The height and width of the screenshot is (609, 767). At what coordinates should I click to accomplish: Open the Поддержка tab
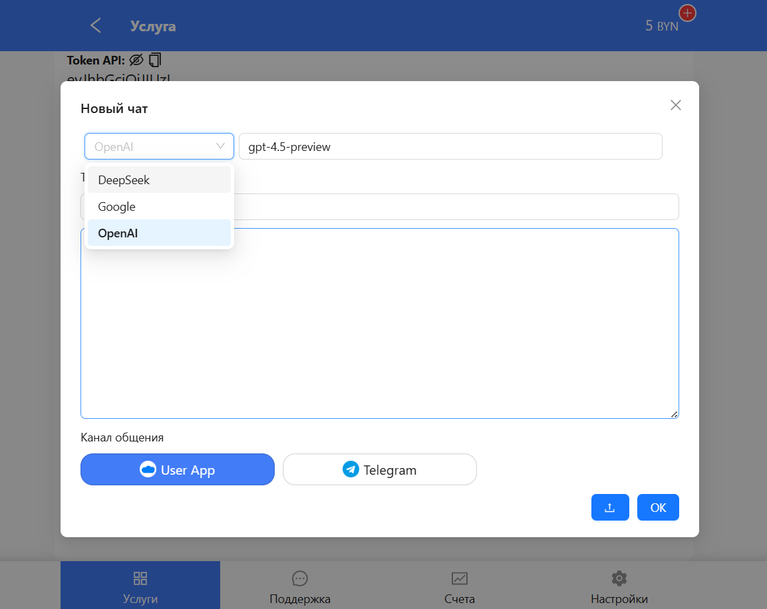(x=300, y=585)
